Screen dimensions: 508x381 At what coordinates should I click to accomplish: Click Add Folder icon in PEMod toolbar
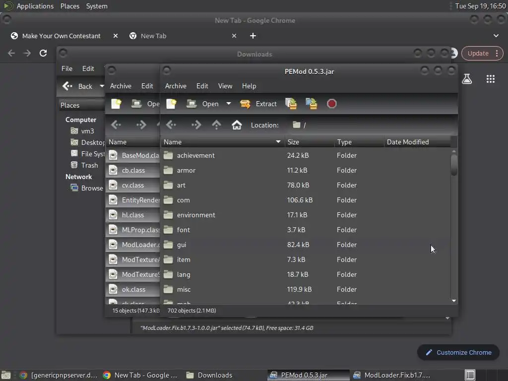(312, 104)
